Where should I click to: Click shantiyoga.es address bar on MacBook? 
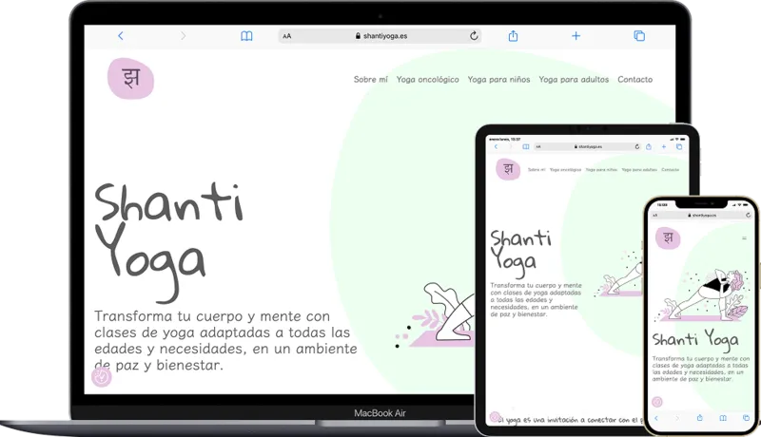[x=380, y=36]
